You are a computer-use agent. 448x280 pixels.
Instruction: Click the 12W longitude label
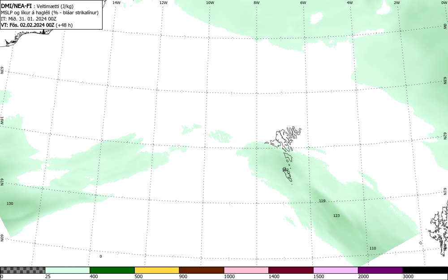point(164,3)
